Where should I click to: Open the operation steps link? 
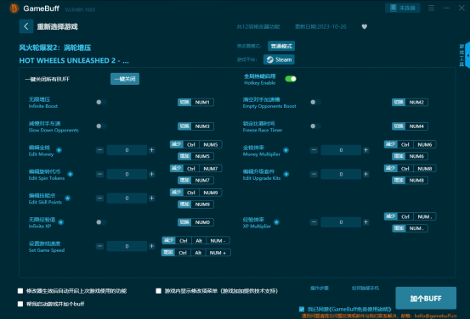320,288
